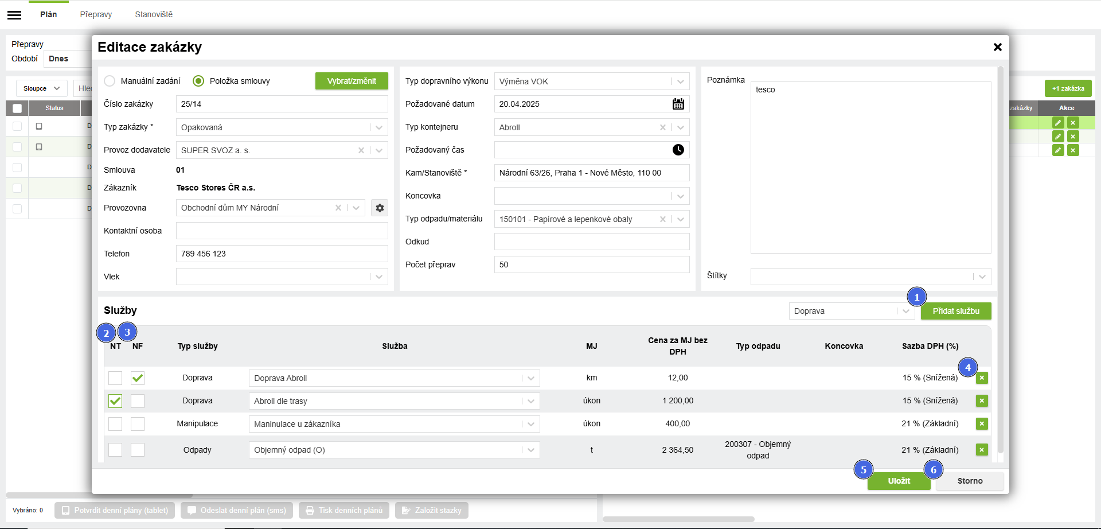
Task: Uncheck NF checkbox for Doprava Abroll
Action: tap(138, 378)
